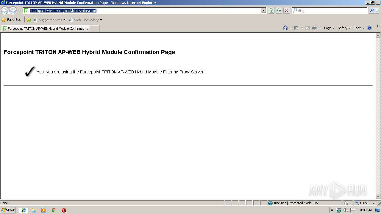The image size is (381, 214).
Task: Open the recent pages dropdown beside Forward
Action: [x=19, y=11]
